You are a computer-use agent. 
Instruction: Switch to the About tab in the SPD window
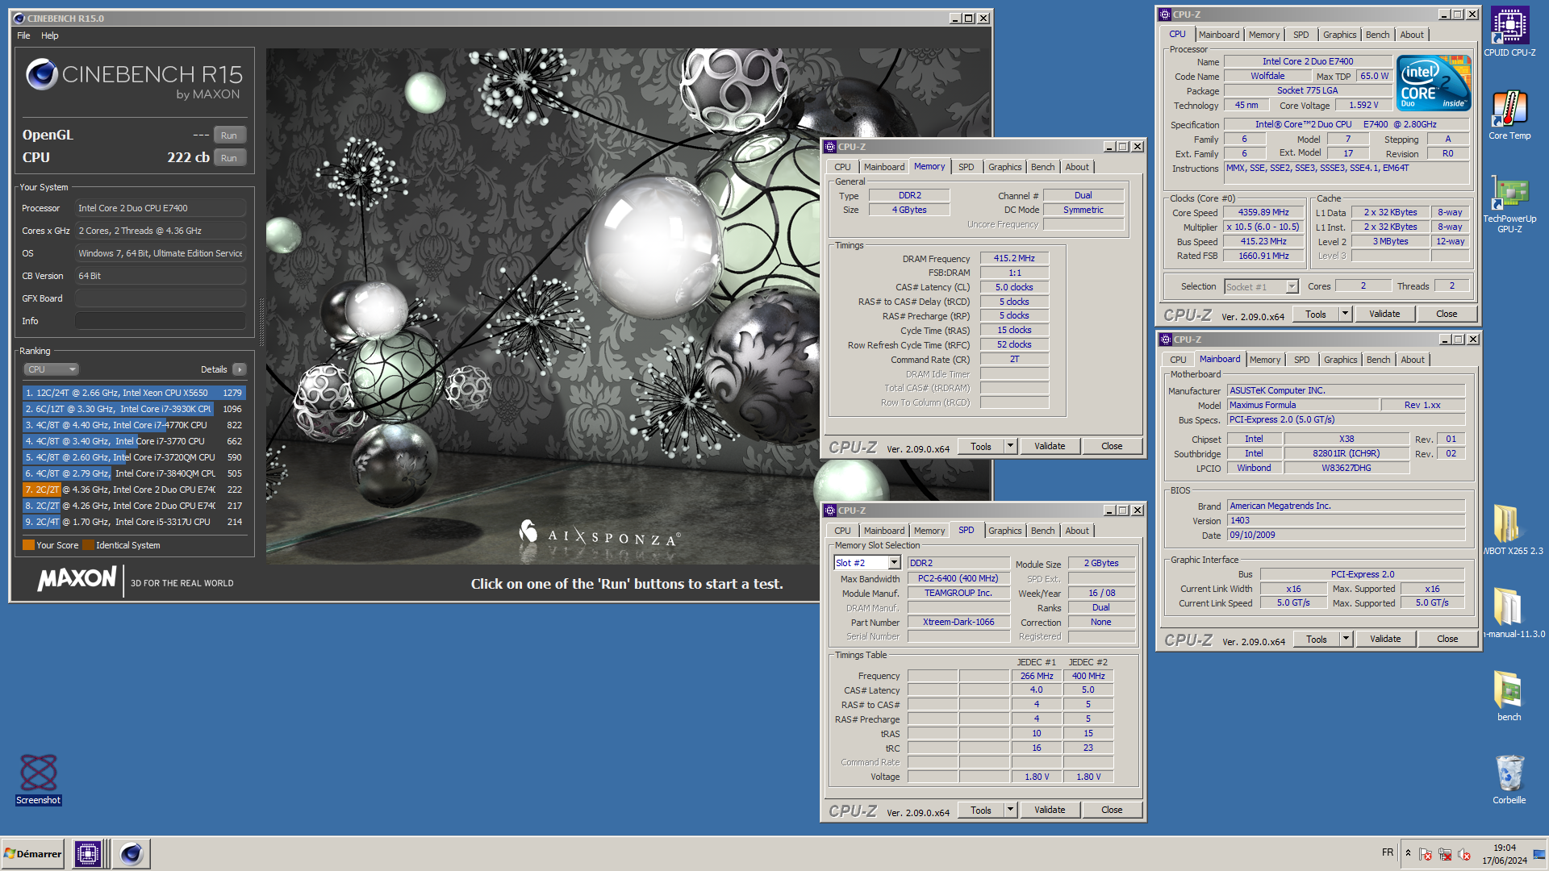point(1077,531)
